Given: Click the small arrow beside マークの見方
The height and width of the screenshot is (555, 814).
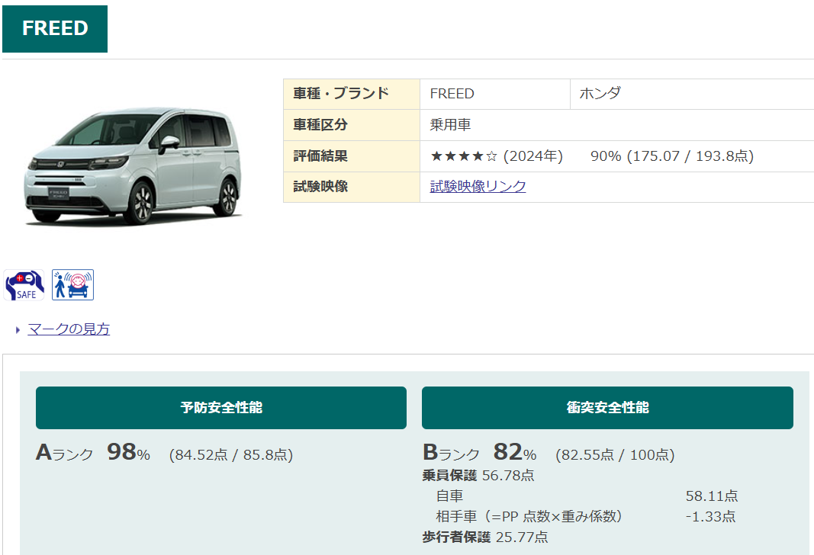Looking at the screenshot, I should 18,330.
